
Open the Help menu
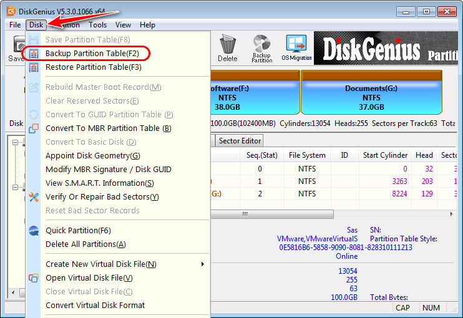(x=147, y=25)
